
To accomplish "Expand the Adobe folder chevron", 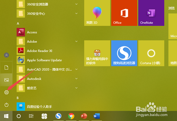I will [x=76, y=41].
